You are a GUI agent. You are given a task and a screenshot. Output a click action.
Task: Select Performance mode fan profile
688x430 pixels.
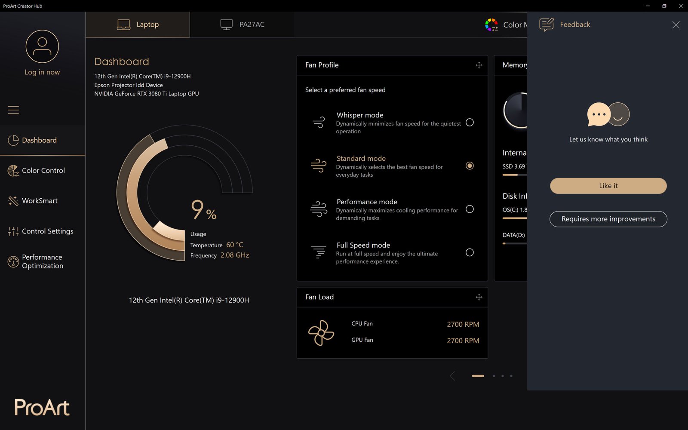coord(470,209)
